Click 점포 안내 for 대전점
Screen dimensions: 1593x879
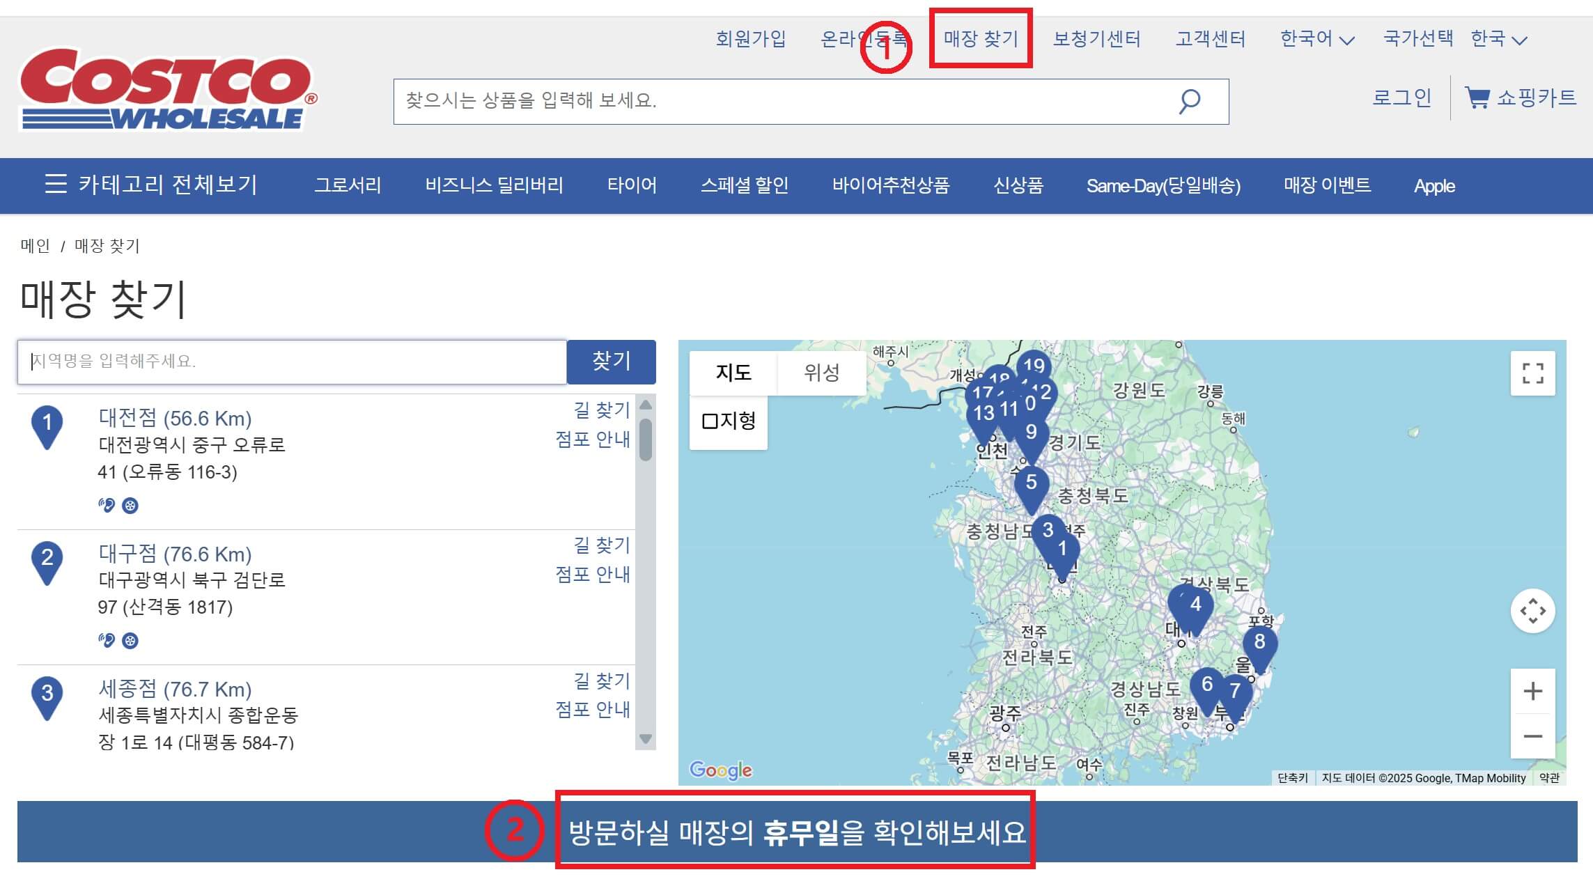point(593,439)
